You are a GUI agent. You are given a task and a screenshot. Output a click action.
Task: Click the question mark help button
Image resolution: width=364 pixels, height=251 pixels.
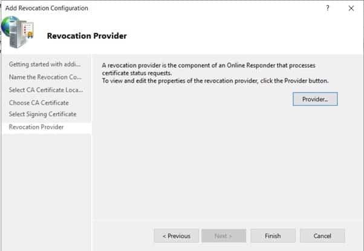coord(328,8)
